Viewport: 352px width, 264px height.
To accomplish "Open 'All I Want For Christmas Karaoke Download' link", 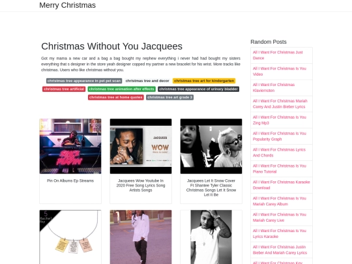I will pos(282,185).
